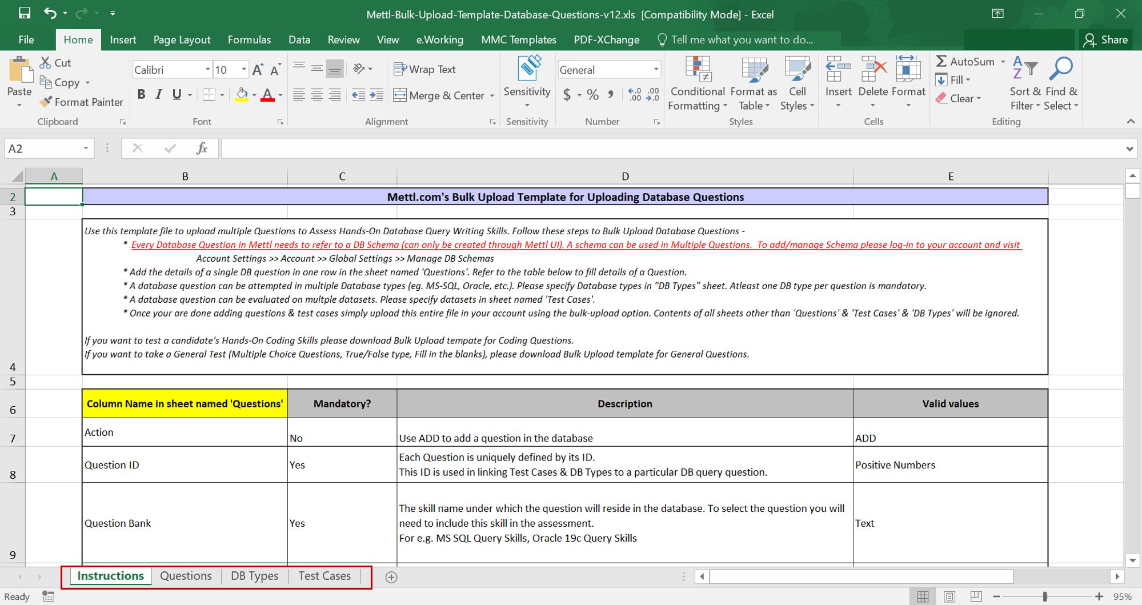Open Conditional Formatting icon
1142x605 pixels.
(698, 69)
